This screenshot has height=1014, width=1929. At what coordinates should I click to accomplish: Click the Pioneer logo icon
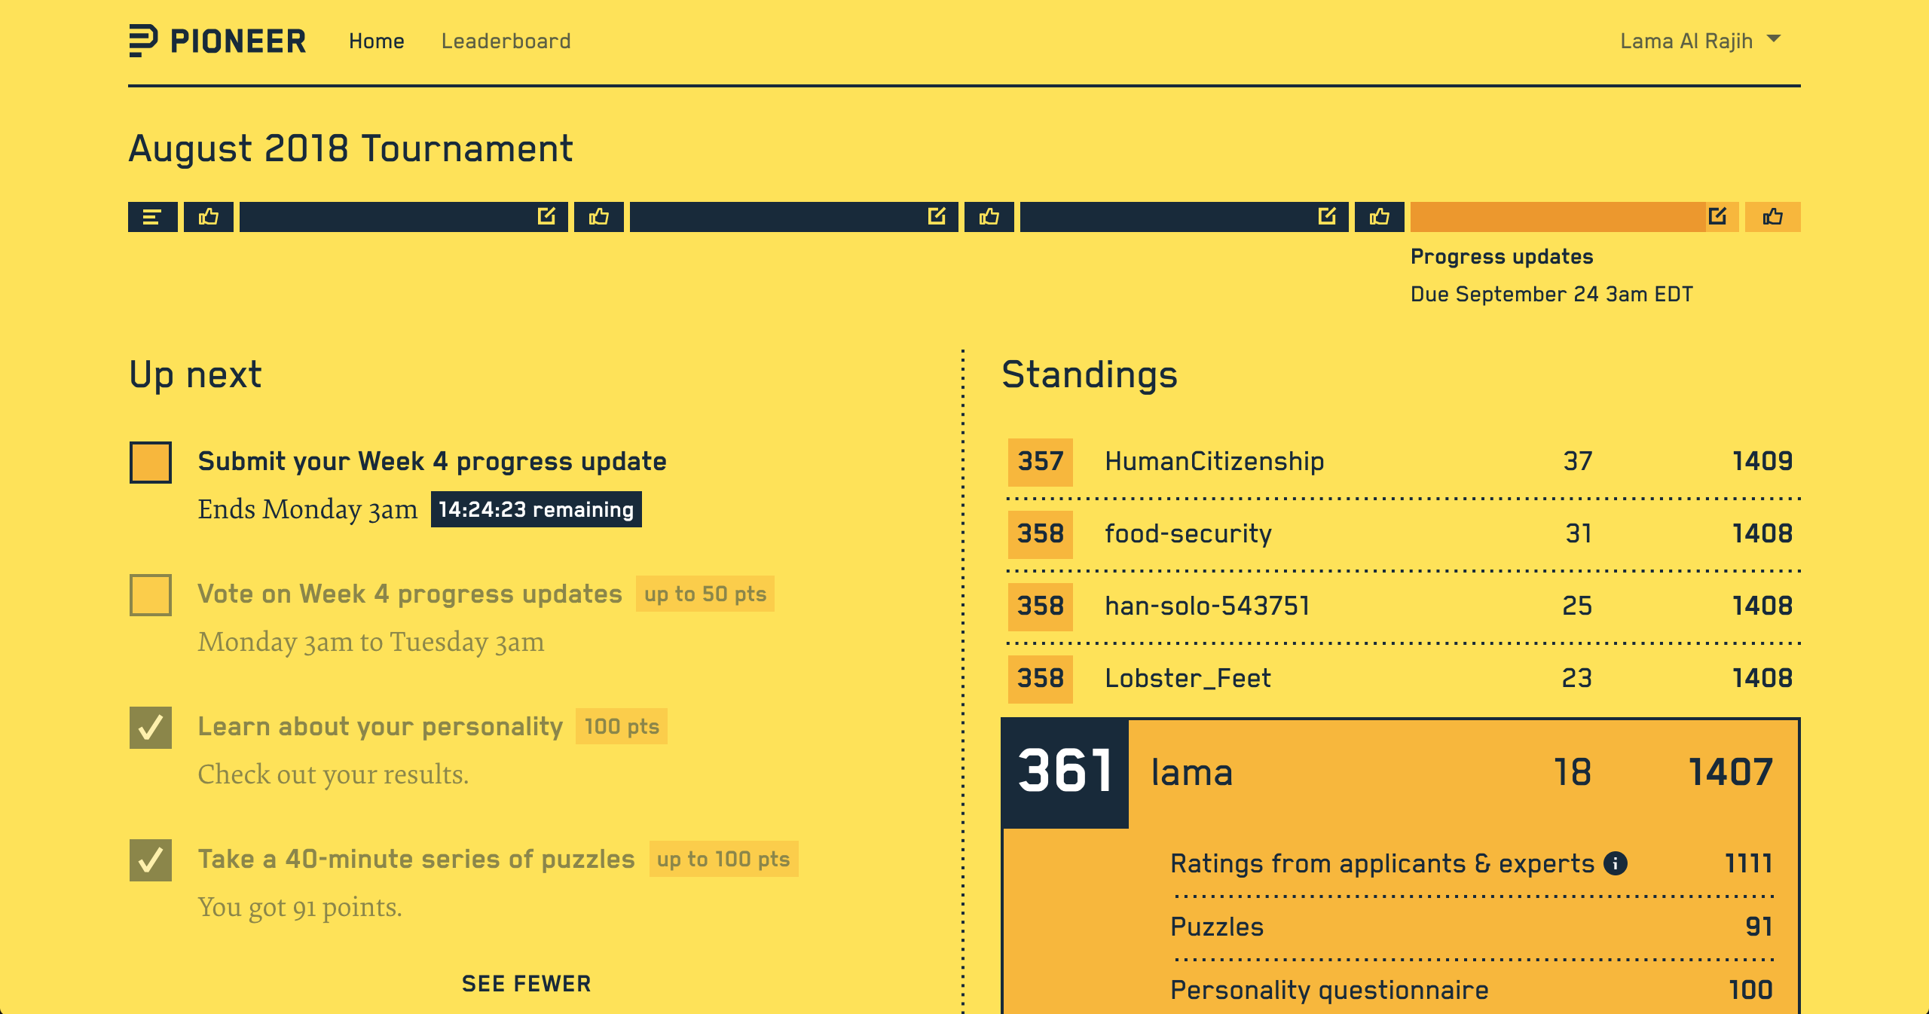tap(143, 41)
